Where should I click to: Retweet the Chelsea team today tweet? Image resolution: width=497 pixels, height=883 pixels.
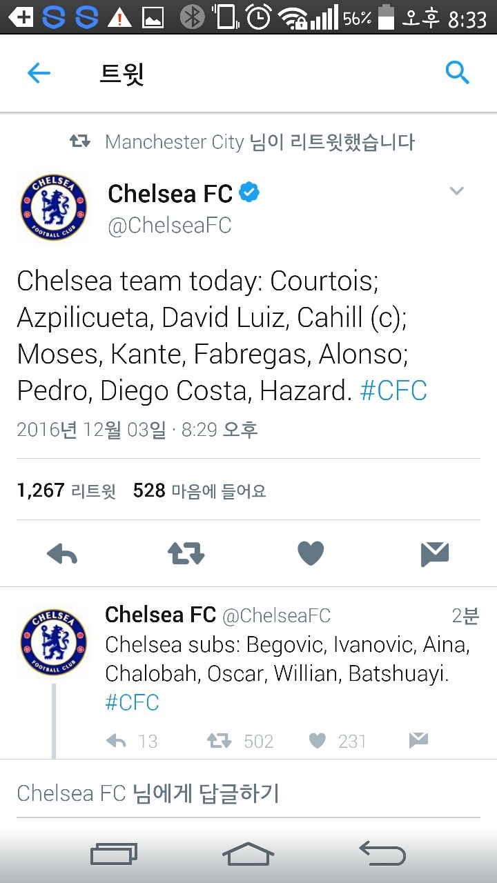point(186,554)
